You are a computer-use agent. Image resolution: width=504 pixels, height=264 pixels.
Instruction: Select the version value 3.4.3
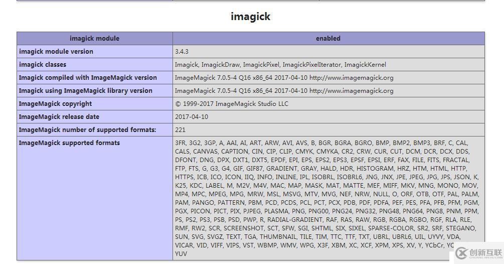point(182,52)
